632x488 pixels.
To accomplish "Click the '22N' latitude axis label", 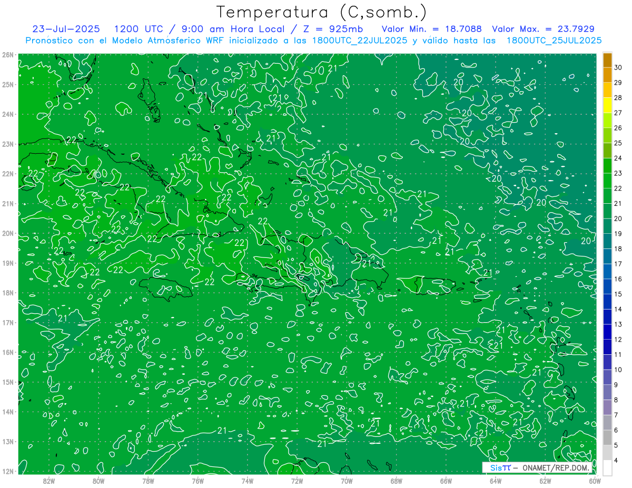I will (x=8, y=173).
